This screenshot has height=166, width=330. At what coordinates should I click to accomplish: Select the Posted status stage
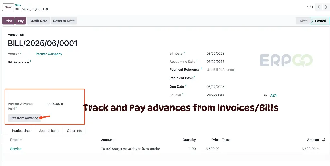pyautogui.click(x=320, y=21)
